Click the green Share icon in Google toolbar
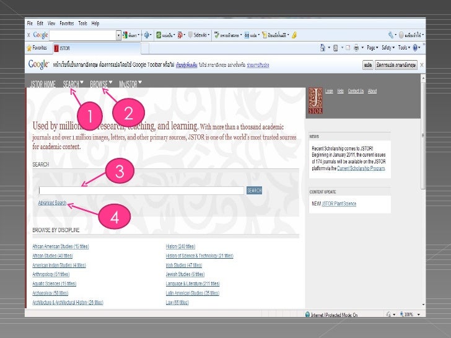 pos(159,35)
